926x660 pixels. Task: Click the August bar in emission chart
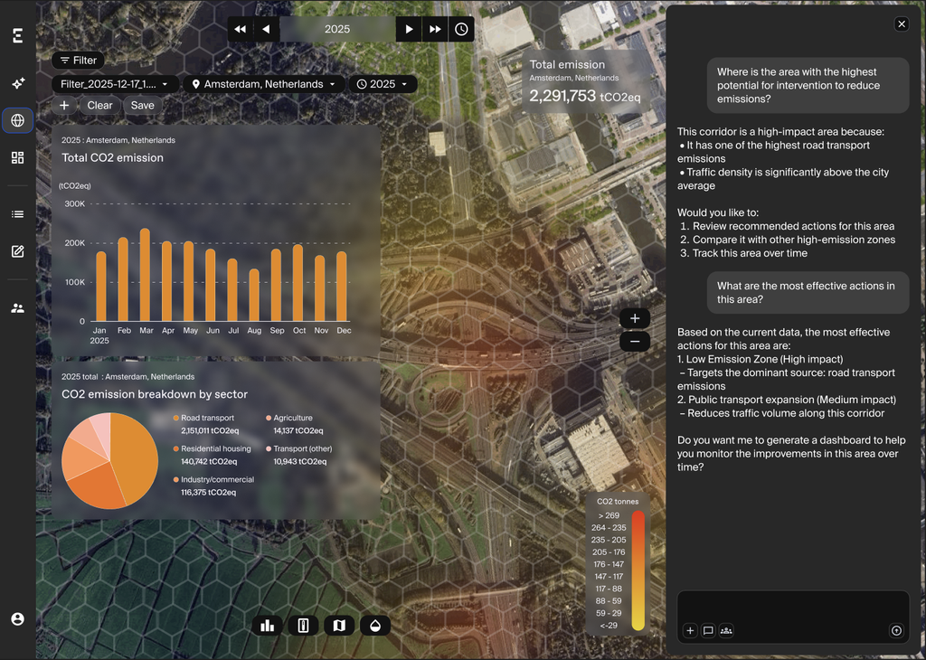click(x=254, y=295)
